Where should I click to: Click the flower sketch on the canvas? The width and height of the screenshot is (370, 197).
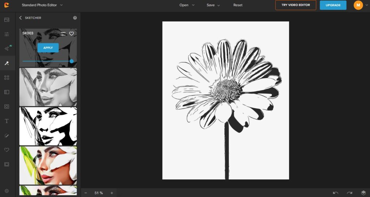click(x=225, y=100)
